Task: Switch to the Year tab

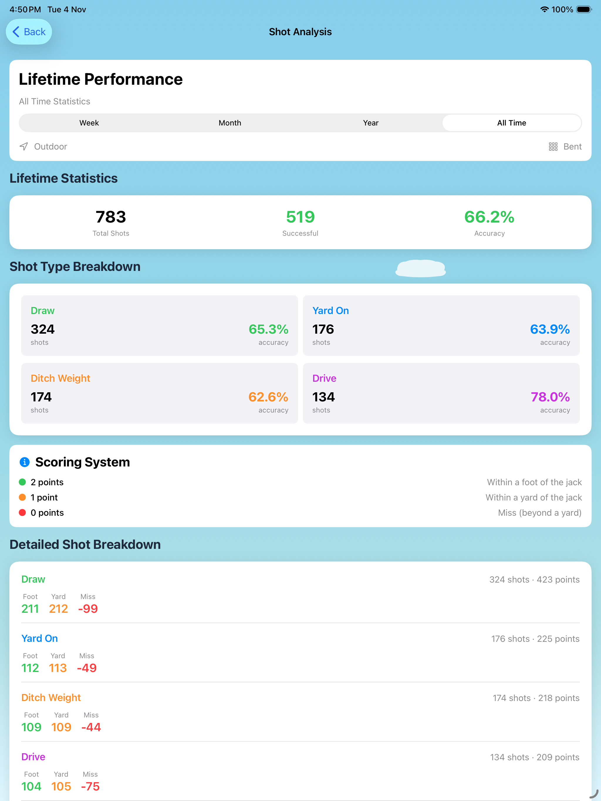Action: pyautogui.click(x=371, y=123)
